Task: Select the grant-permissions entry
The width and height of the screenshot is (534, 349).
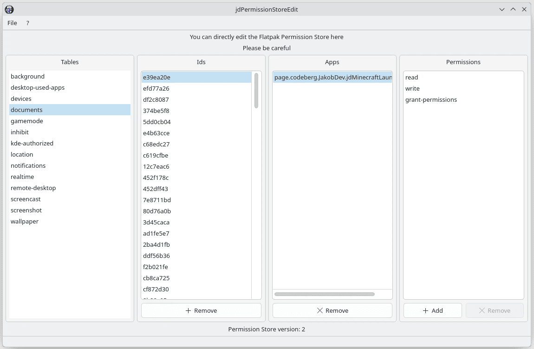Action: pyautogui.click(x=463, y=99)
